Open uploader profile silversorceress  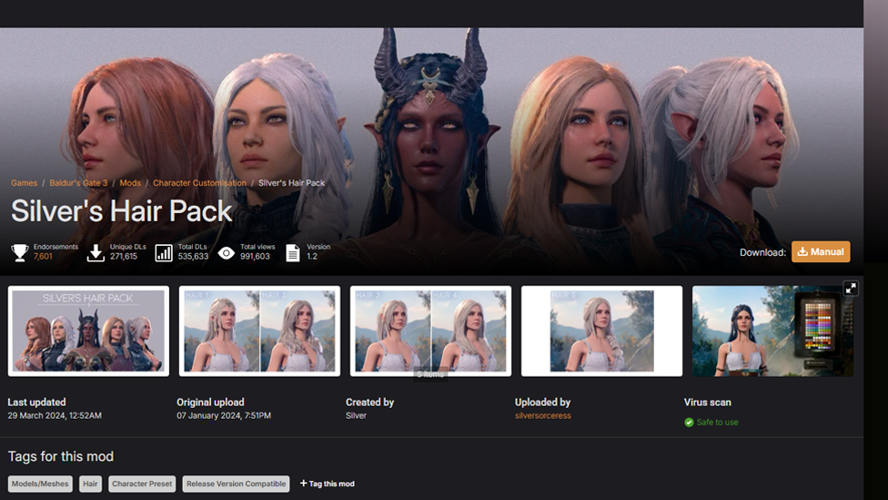click(x=542, y=415)
